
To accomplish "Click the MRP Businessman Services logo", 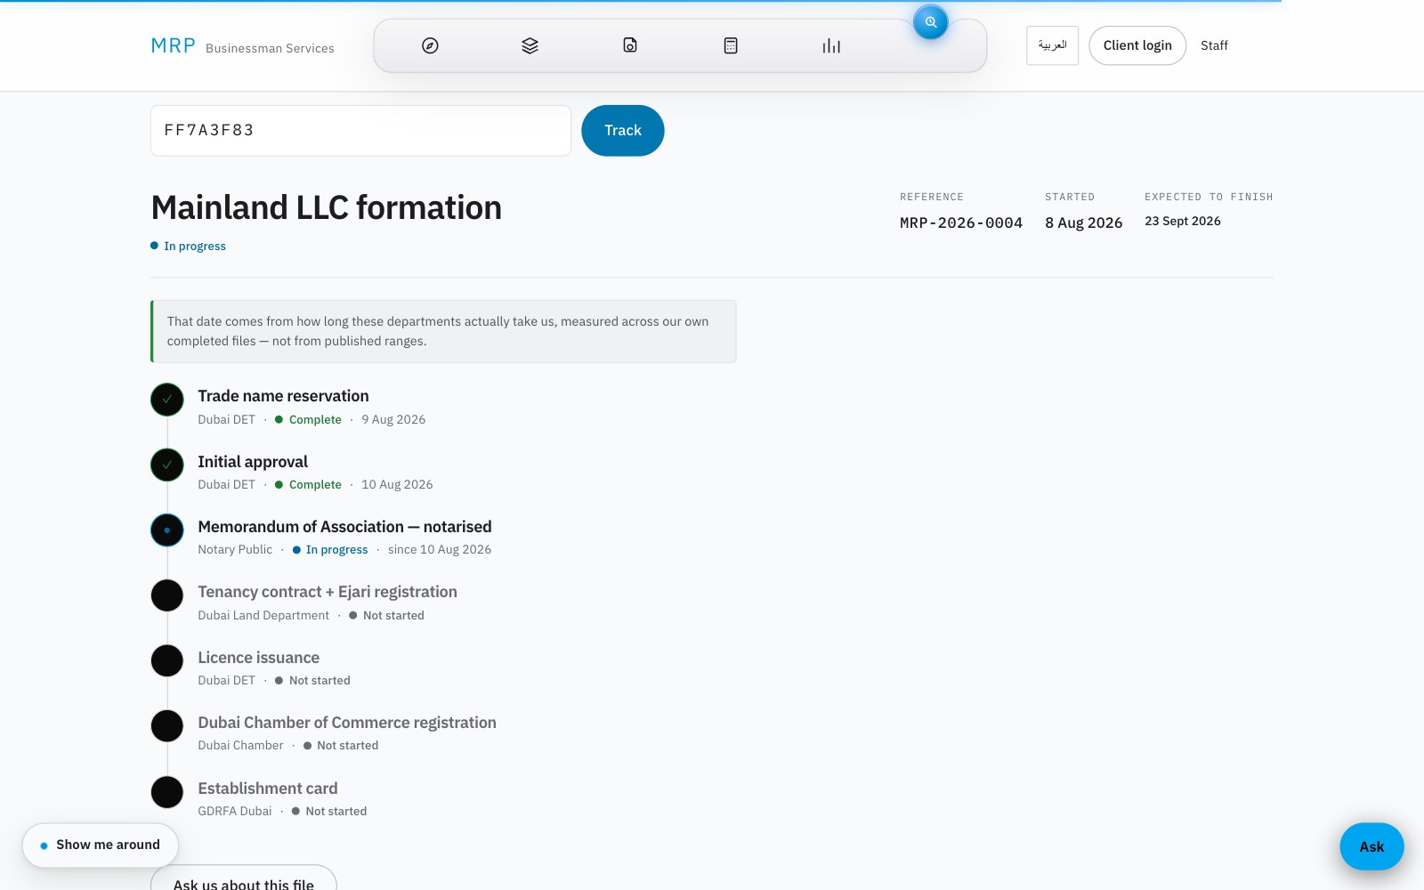I will (x=242, y=46).
